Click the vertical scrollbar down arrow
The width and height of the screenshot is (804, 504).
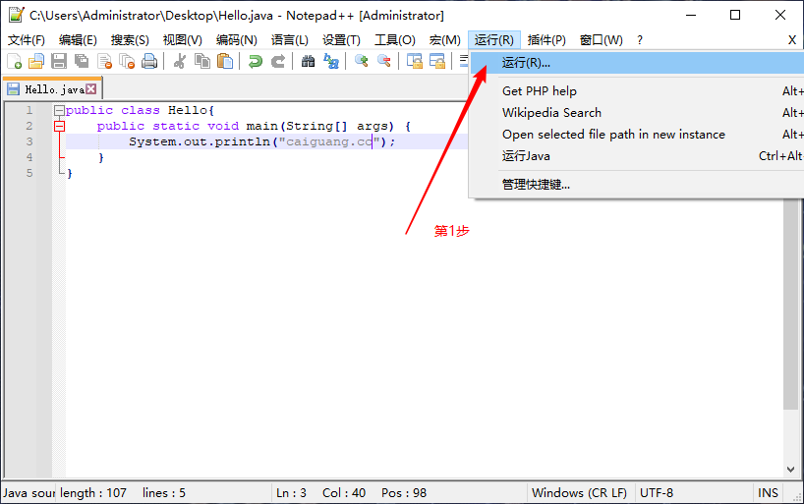790,470
